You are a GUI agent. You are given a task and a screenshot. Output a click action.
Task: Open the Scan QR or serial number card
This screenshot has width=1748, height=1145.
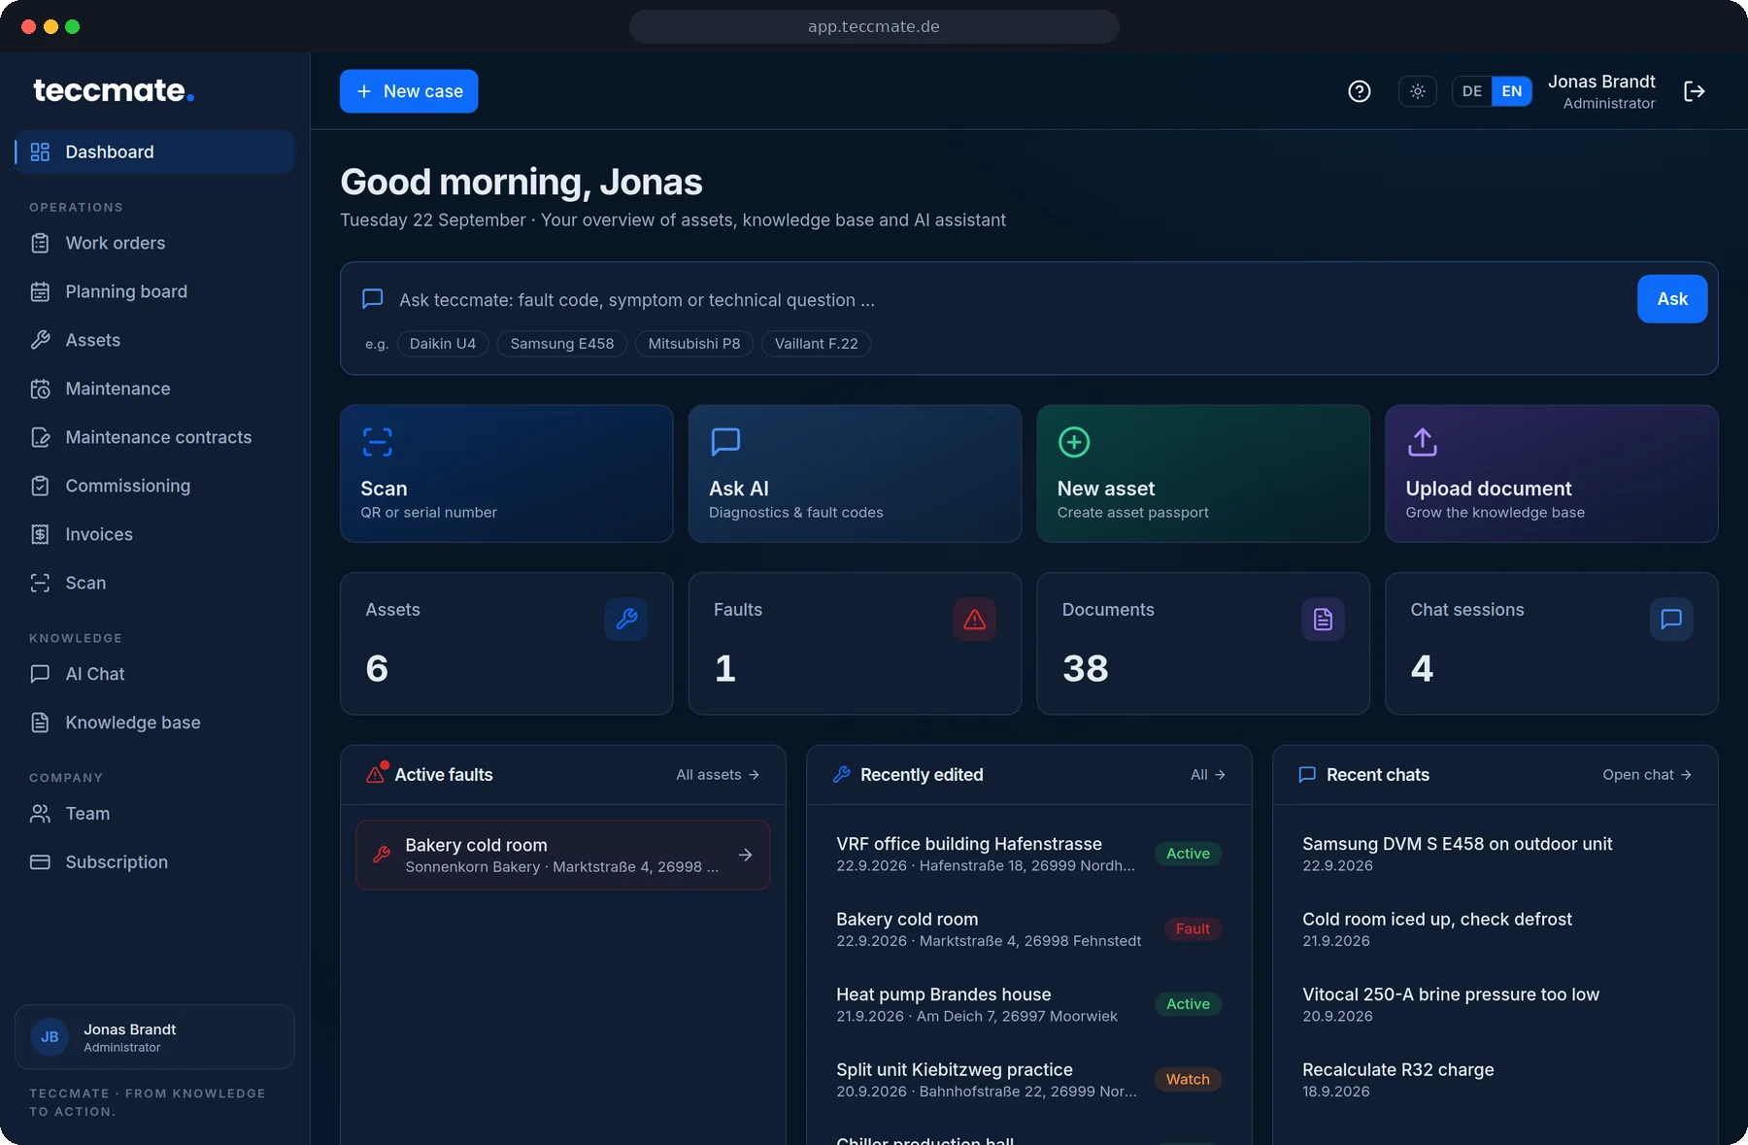(507, 474)
